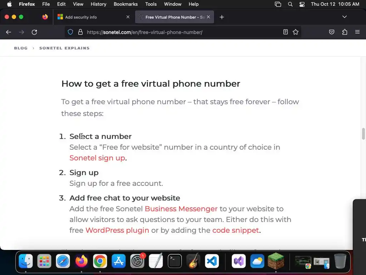Viewport: 366px width, 275px height.
Task: Launch Terminal from the Dock
Action: [x=174, y=261]
